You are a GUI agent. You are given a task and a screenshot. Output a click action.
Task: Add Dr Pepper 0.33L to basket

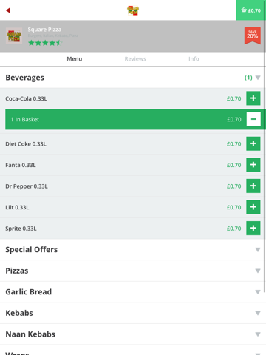click(253, 186)
